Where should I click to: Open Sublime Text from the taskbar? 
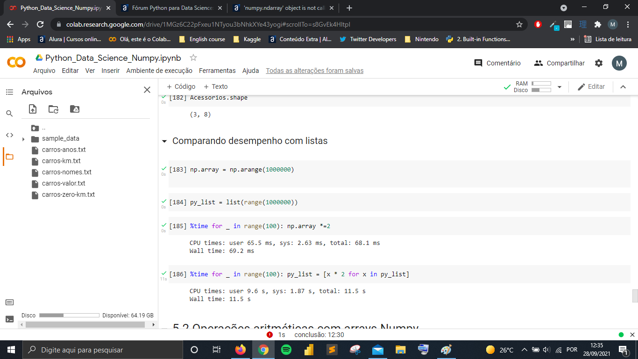[x=332, y=350]
